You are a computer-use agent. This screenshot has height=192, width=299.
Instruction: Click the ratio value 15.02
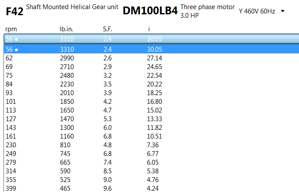pos(154,110)
